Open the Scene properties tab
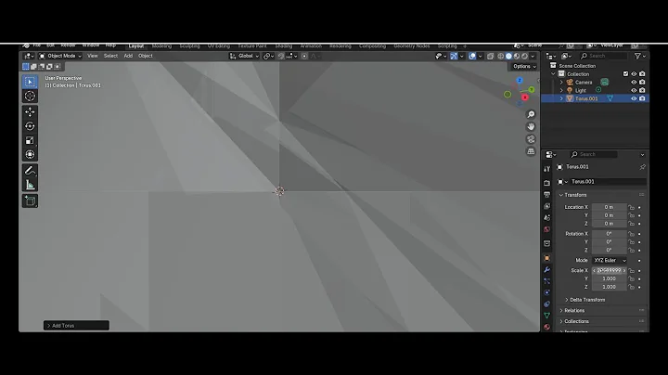The width and height of the screenshot is (668, 375). (547, 217)
